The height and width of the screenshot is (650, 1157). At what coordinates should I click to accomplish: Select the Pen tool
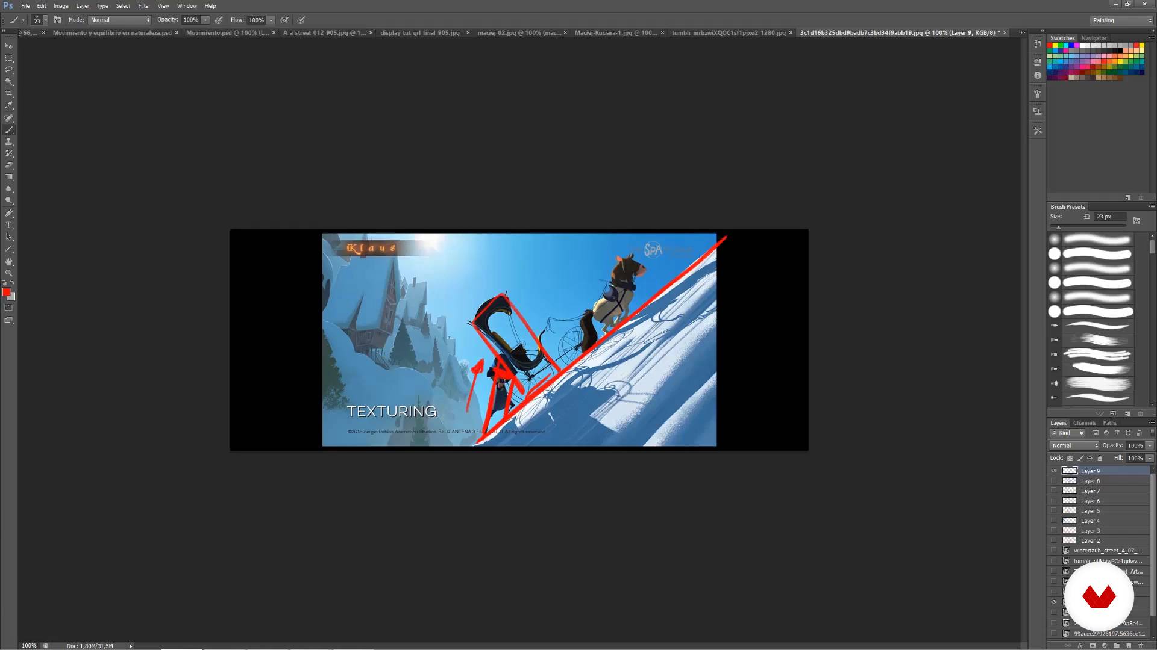(8, 213)
